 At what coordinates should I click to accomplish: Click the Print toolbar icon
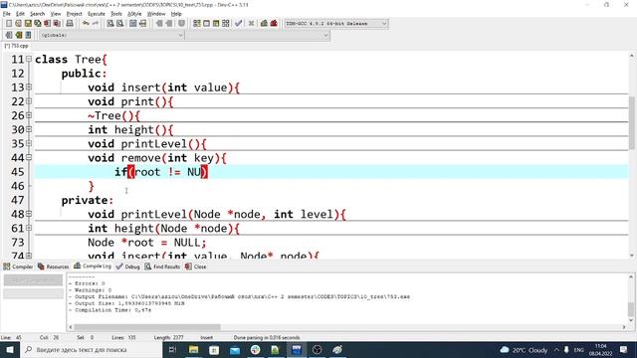click(x=70, y=24)
